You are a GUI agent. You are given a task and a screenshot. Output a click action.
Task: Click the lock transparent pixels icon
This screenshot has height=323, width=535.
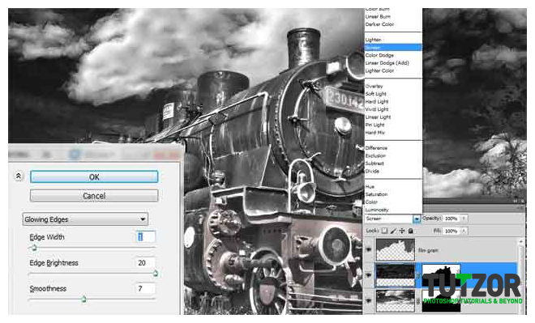click(x=384, y=231)
